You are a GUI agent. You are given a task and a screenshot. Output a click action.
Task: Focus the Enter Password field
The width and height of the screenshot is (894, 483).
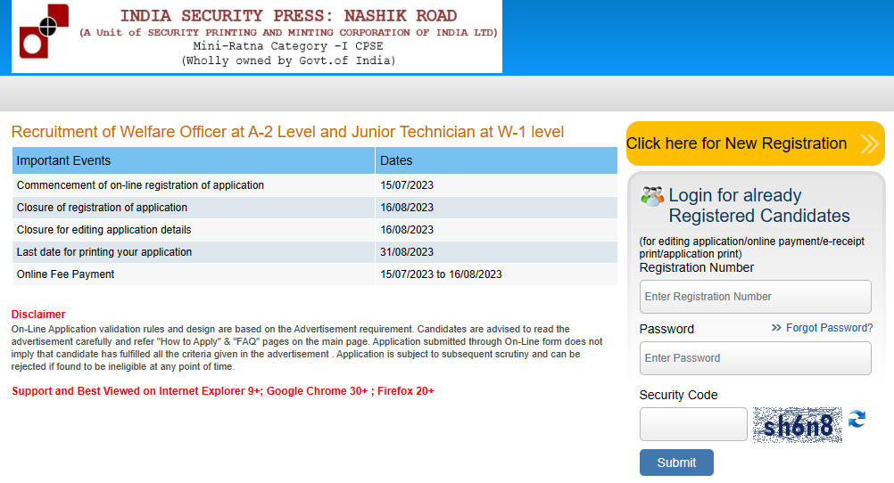(756, 357)
